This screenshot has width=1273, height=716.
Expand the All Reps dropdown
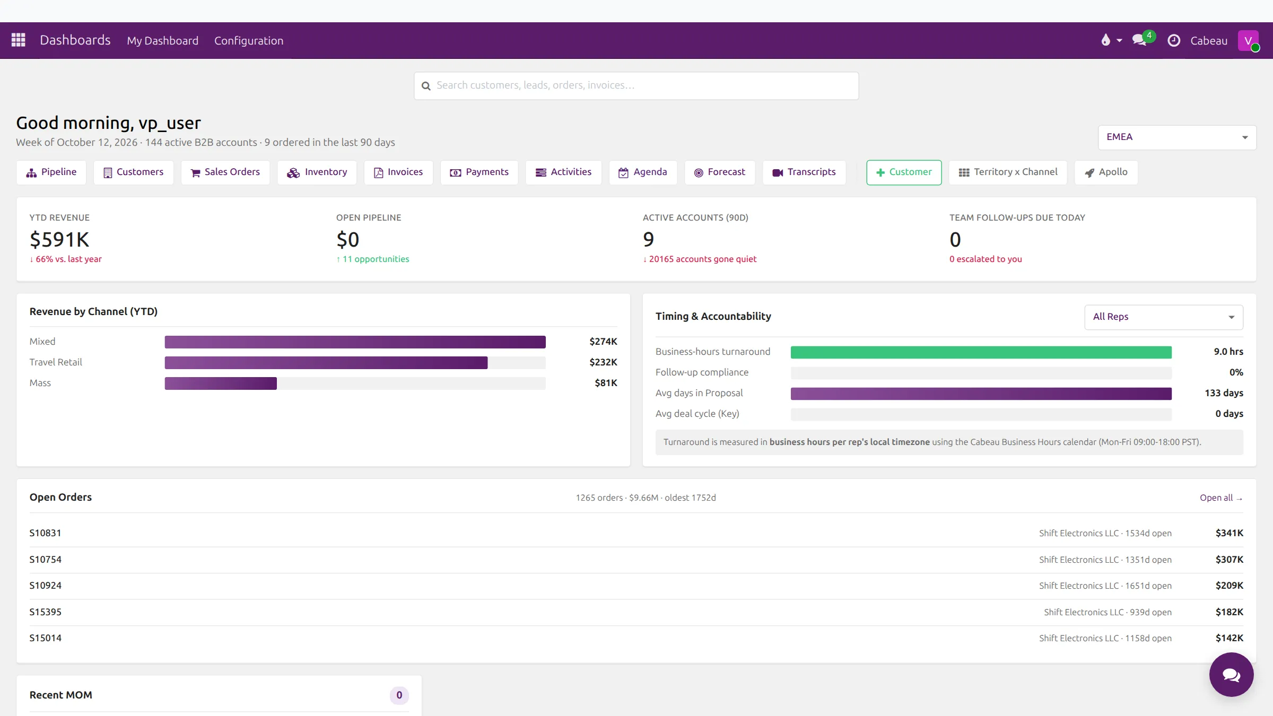[x=1164, y=317]
